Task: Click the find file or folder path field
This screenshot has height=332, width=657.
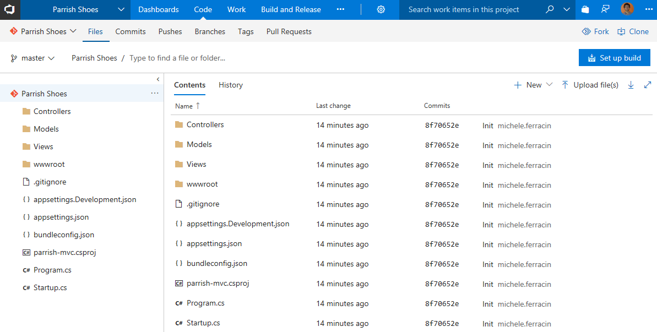Action: 177,58
